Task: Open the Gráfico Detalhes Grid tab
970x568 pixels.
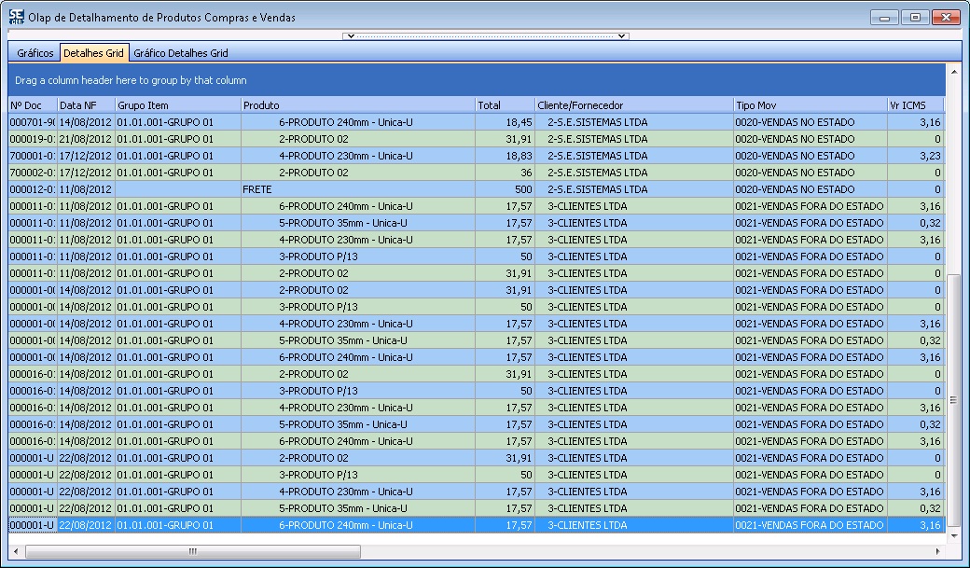Action: coord(180,53)
